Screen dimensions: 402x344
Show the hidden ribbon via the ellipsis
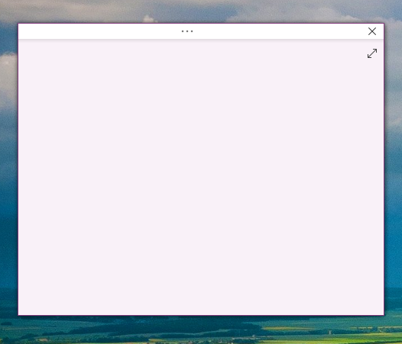coord(187,31)
